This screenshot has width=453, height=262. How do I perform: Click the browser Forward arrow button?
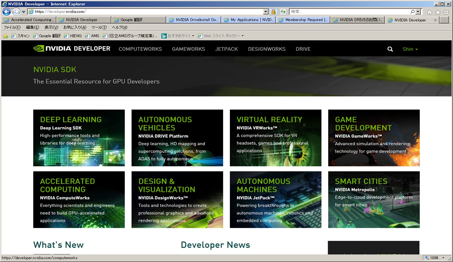16,12
